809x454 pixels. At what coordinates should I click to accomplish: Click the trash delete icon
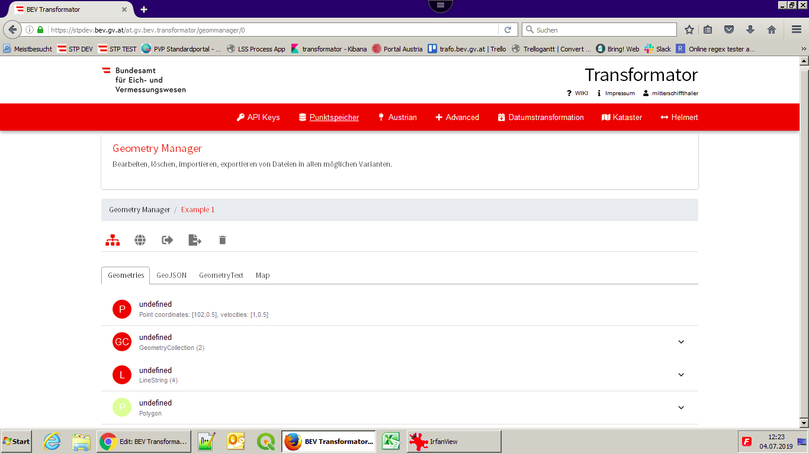223,240
